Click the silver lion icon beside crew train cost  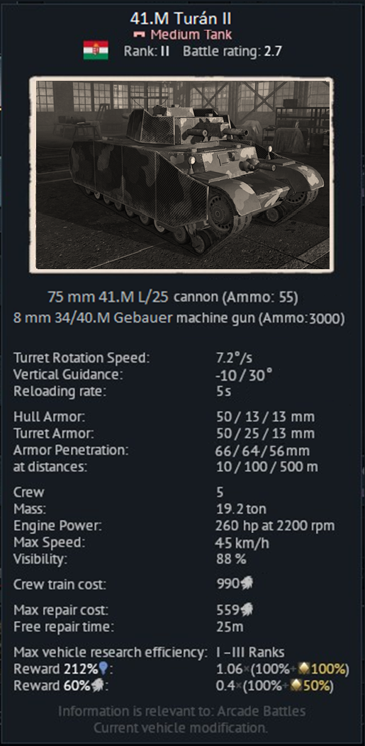(247, 583)
